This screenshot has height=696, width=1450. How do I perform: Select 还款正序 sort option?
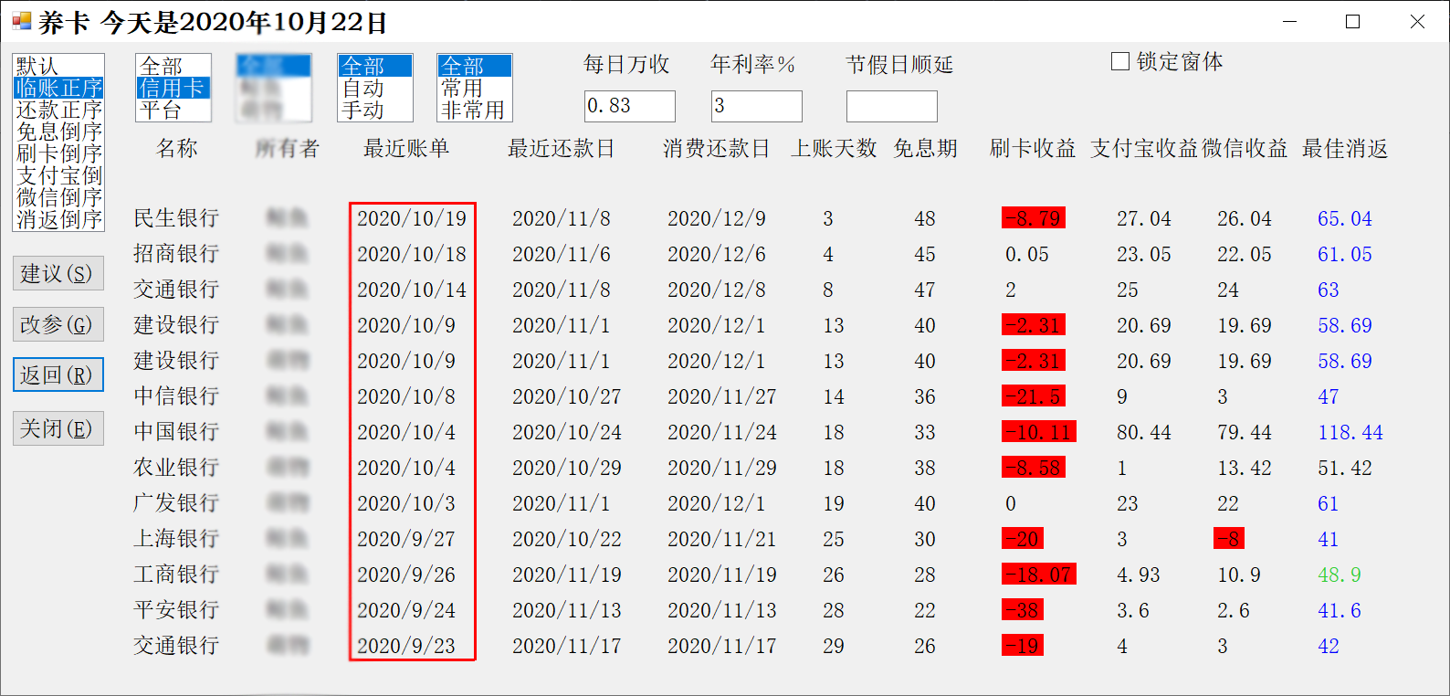[x=58, y=110]
